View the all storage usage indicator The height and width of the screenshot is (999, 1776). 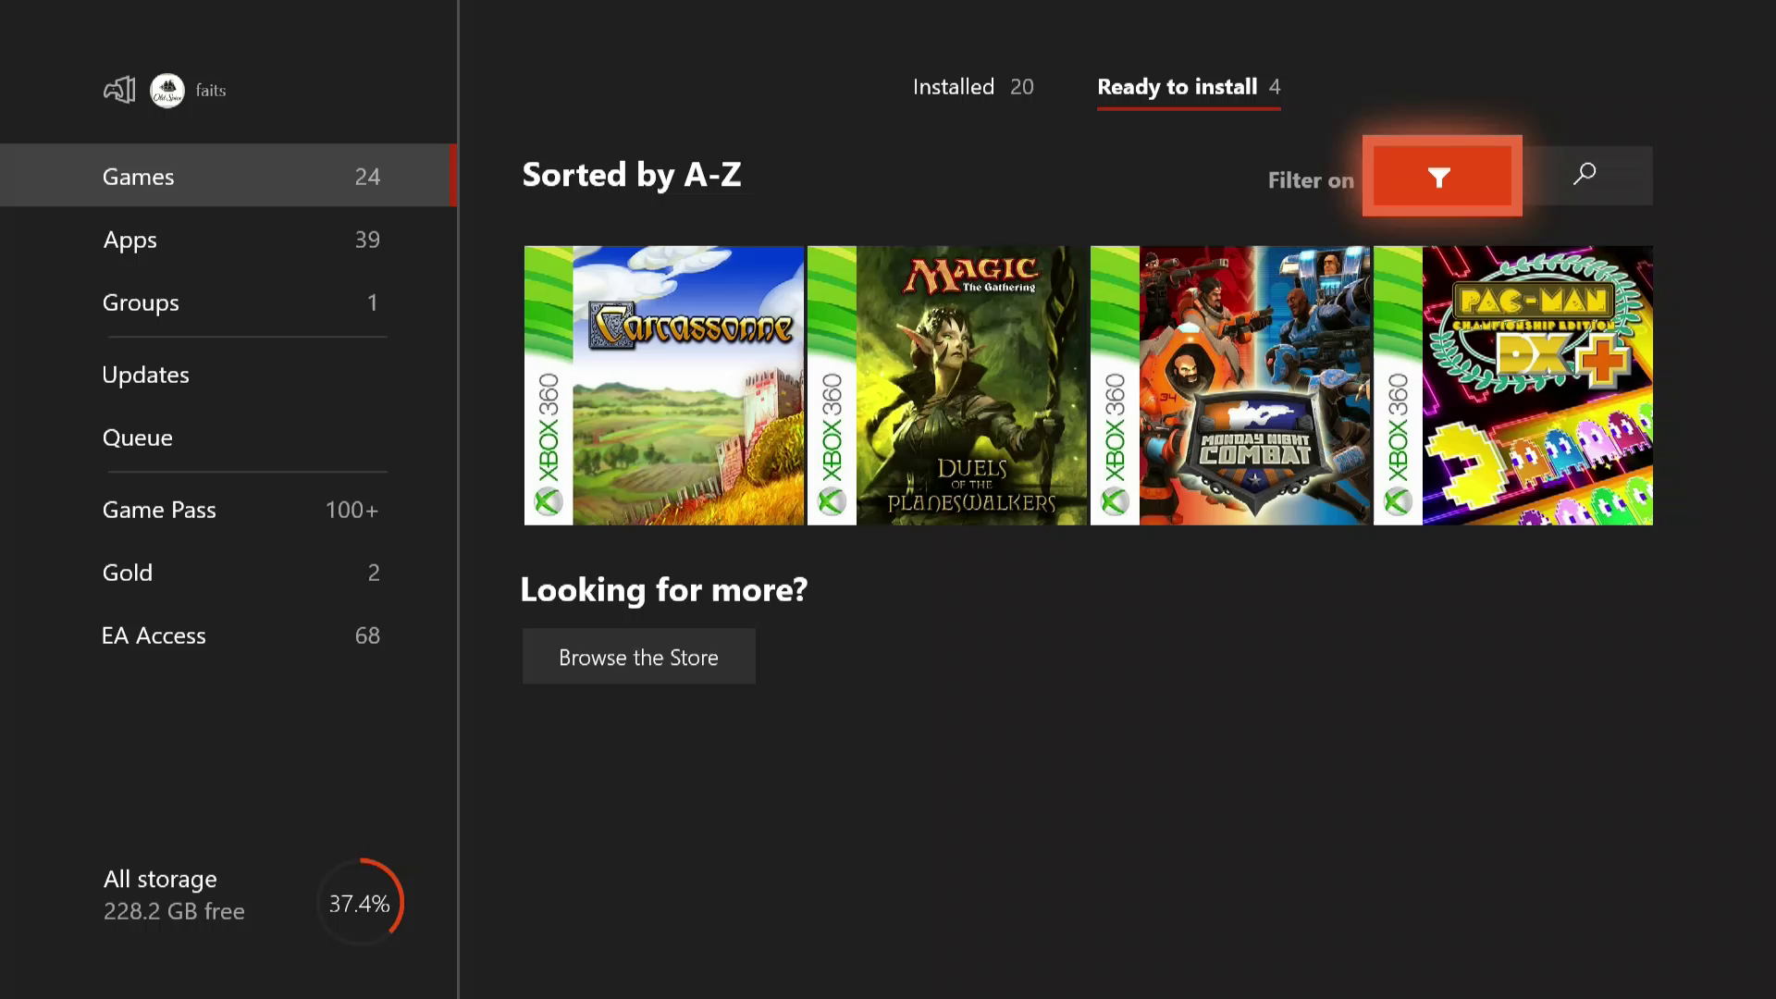click(x=359, y=903)
